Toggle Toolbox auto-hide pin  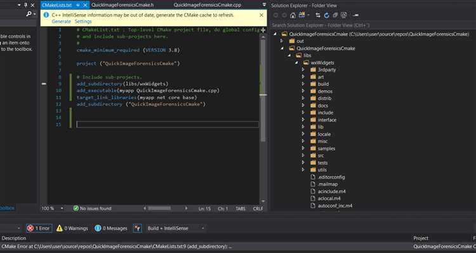point(26,5)
